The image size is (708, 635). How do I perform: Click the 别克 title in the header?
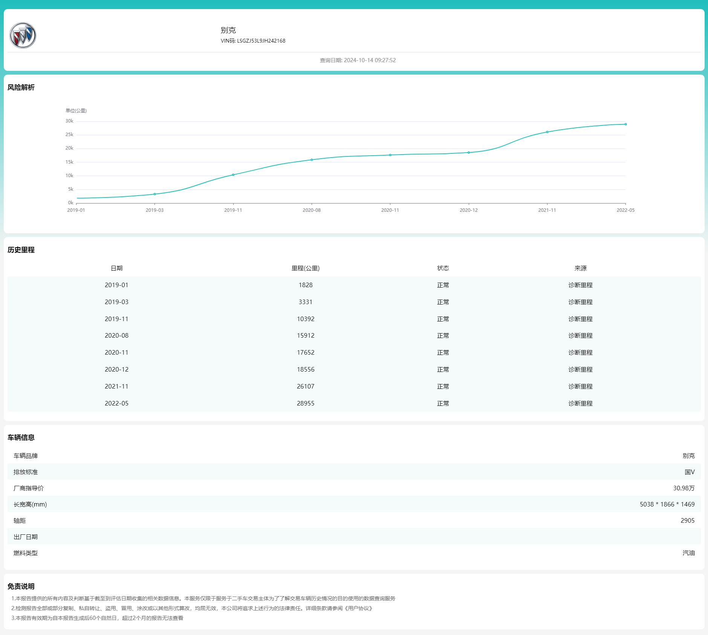tap(228, 30)
